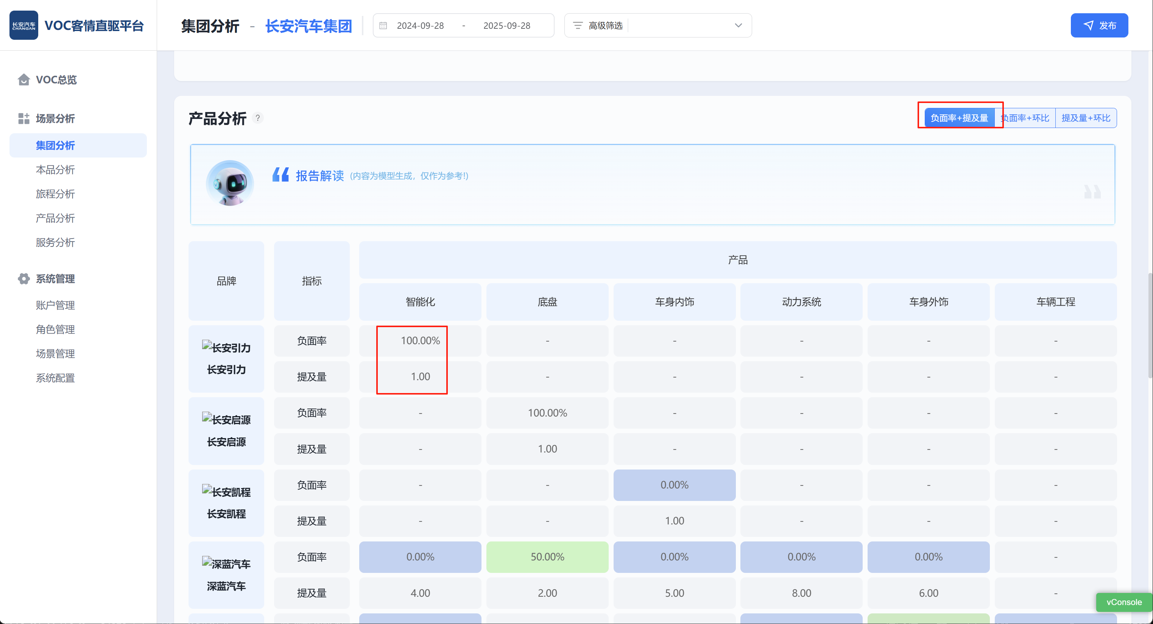Click the Changan logo icon
The width and height of the screenshot is (1153, 624).
click(24, 25)
